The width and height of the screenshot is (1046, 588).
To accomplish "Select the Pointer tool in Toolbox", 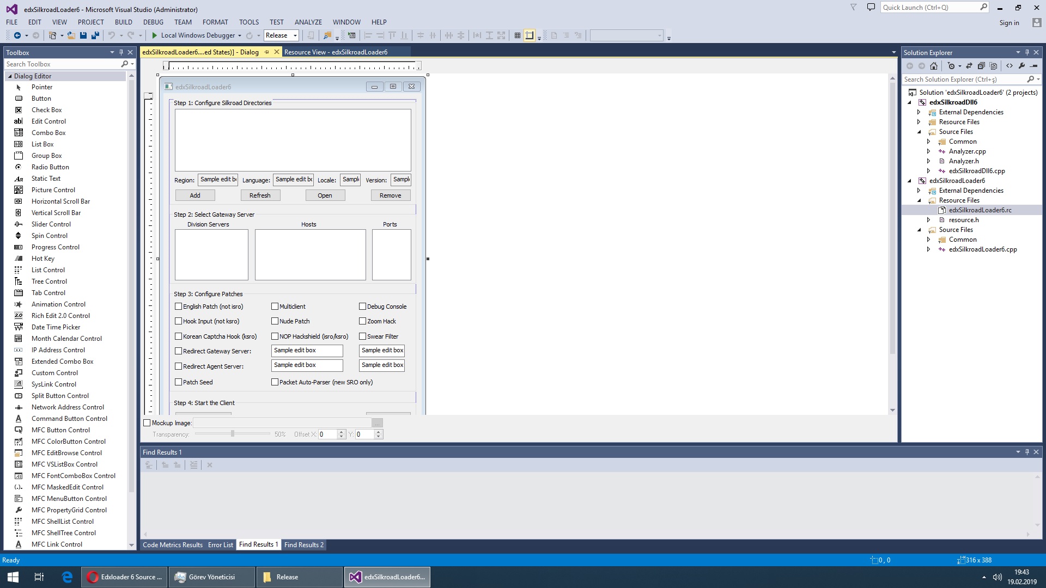I will tap(41, 87).
